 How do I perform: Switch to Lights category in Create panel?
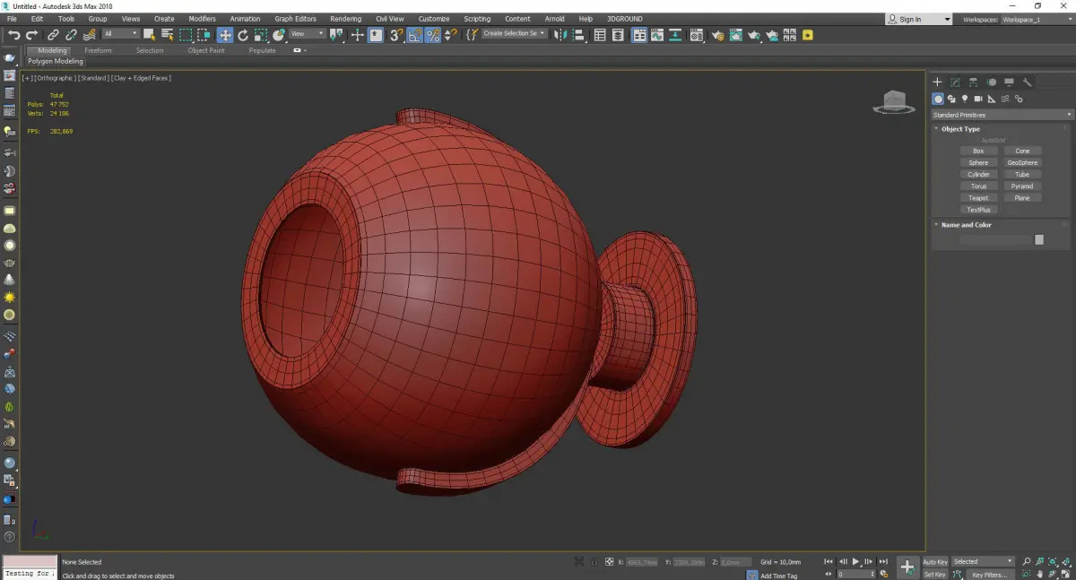click(x=965, y=99)
